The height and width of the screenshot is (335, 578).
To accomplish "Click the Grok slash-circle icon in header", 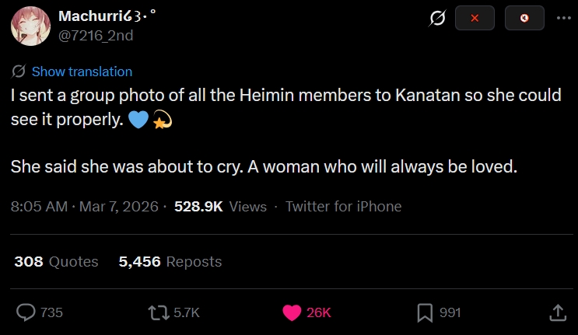I will pyautogui.click(x=437, y=18).
